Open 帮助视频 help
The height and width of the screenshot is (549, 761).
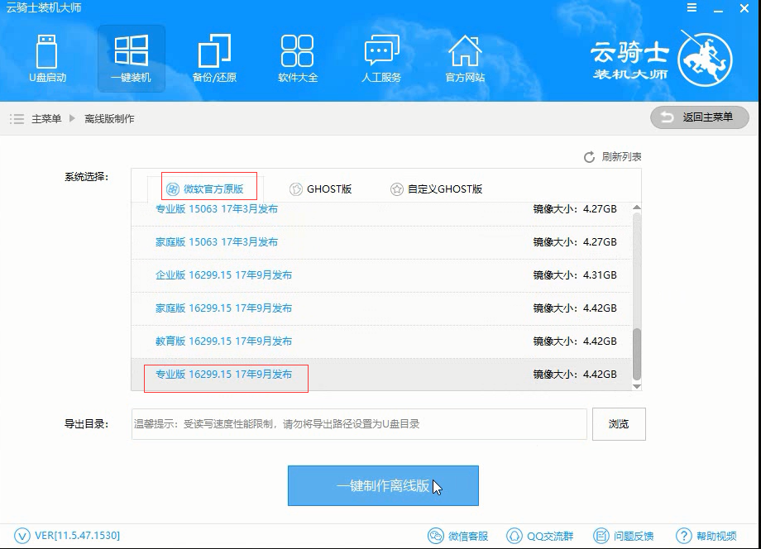(706, 536)
